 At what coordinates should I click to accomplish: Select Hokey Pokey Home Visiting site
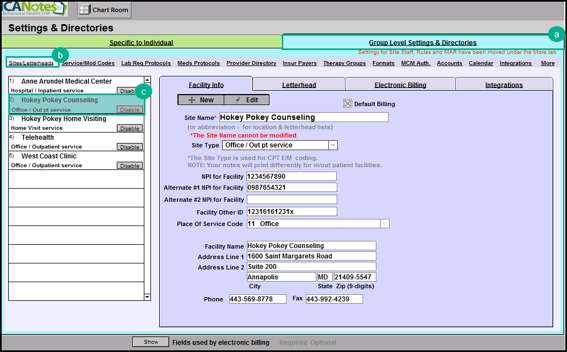(63, 119)
